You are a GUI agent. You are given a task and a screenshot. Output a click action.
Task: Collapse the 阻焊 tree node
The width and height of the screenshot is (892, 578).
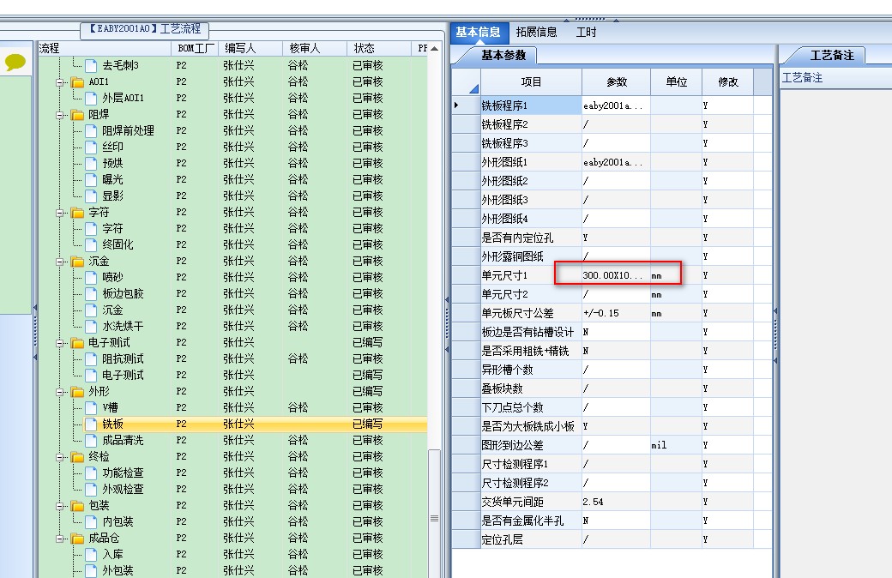coord(60,116)
